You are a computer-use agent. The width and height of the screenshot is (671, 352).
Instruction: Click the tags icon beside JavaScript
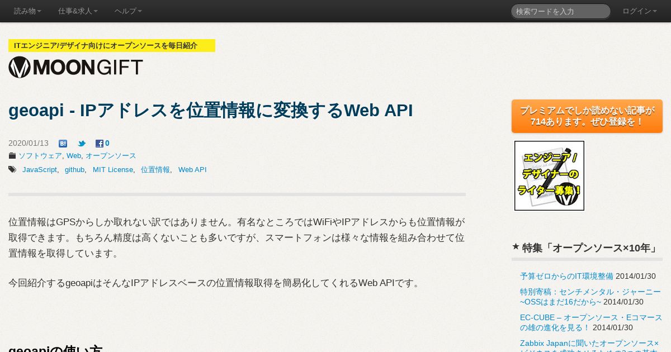click(12, 169)
